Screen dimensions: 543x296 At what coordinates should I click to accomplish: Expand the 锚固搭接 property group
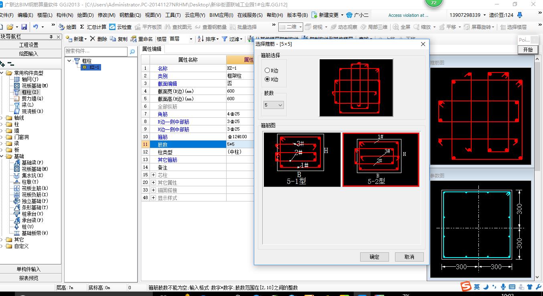point(154,190)
